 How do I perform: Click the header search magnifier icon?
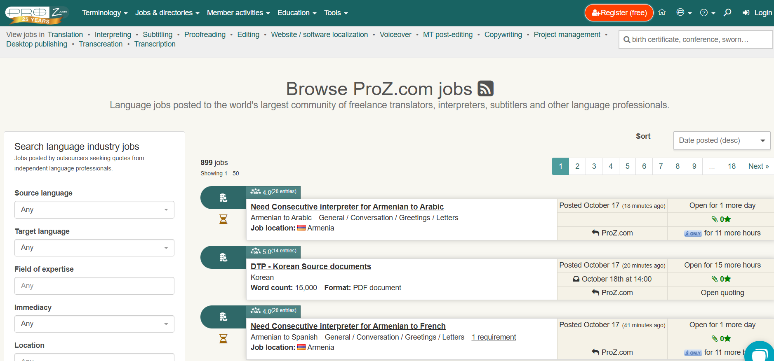(x=727, y=12)
